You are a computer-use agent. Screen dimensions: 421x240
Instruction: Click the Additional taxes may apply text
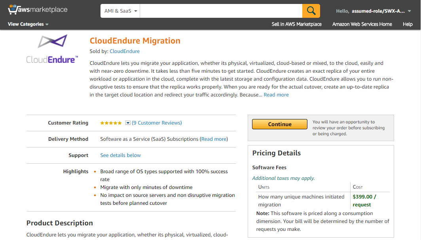[283, 178]
